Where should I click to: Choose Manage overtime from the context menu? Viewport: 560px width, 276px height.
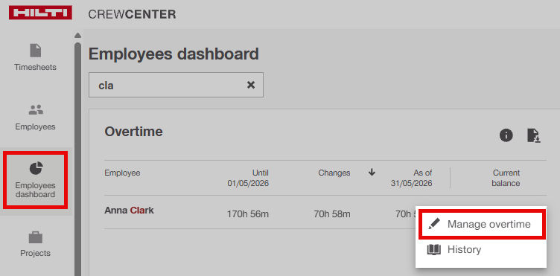point(482,224)
